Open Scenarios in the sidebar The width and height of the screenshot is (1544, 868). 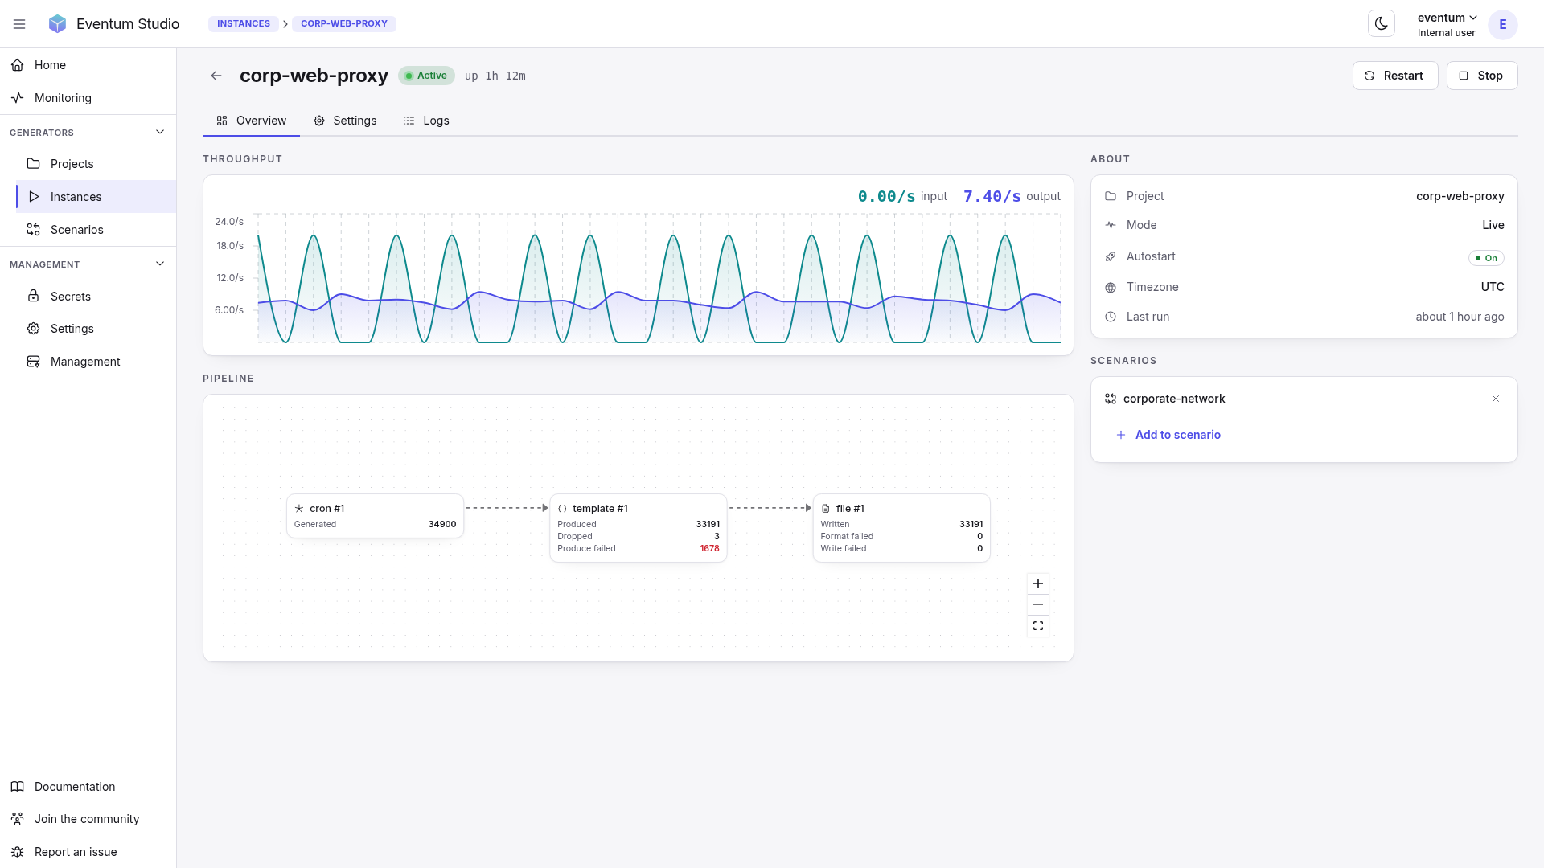pos(76,230)
